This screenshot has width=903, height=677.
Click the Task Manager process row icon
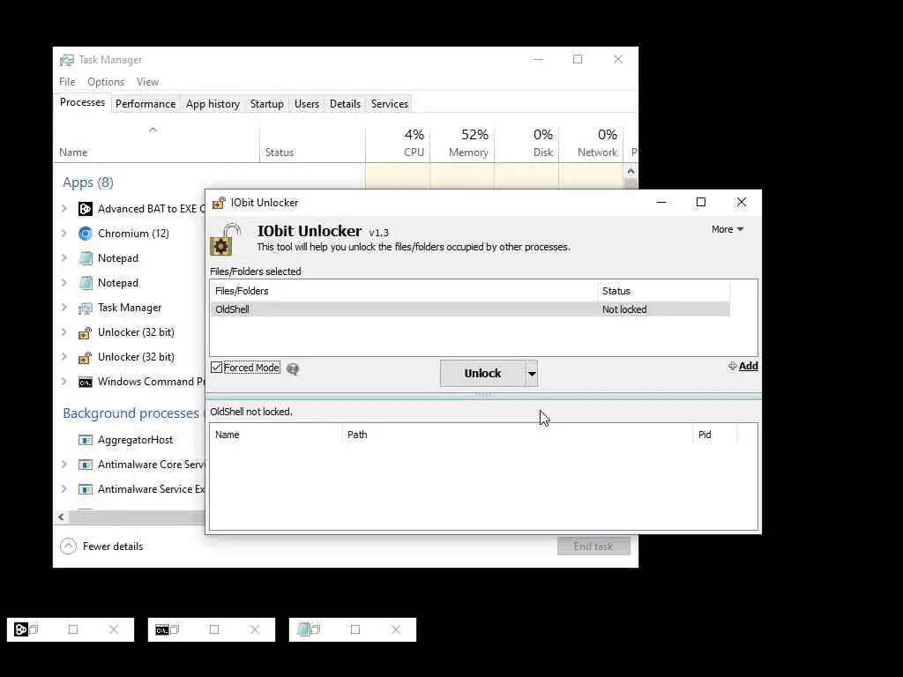(86, 308)
